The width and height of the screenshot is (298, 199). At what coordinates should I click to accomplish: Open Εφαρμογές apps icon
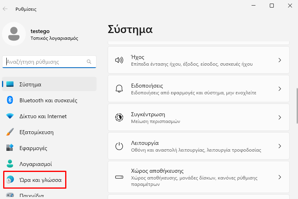tap(10, 148)
